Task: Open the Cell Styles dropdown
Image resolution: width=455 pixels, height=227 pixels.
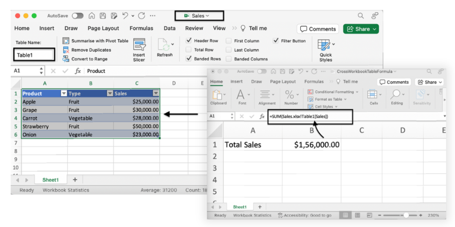Action: pyautogui.click(x=325, y=106)
